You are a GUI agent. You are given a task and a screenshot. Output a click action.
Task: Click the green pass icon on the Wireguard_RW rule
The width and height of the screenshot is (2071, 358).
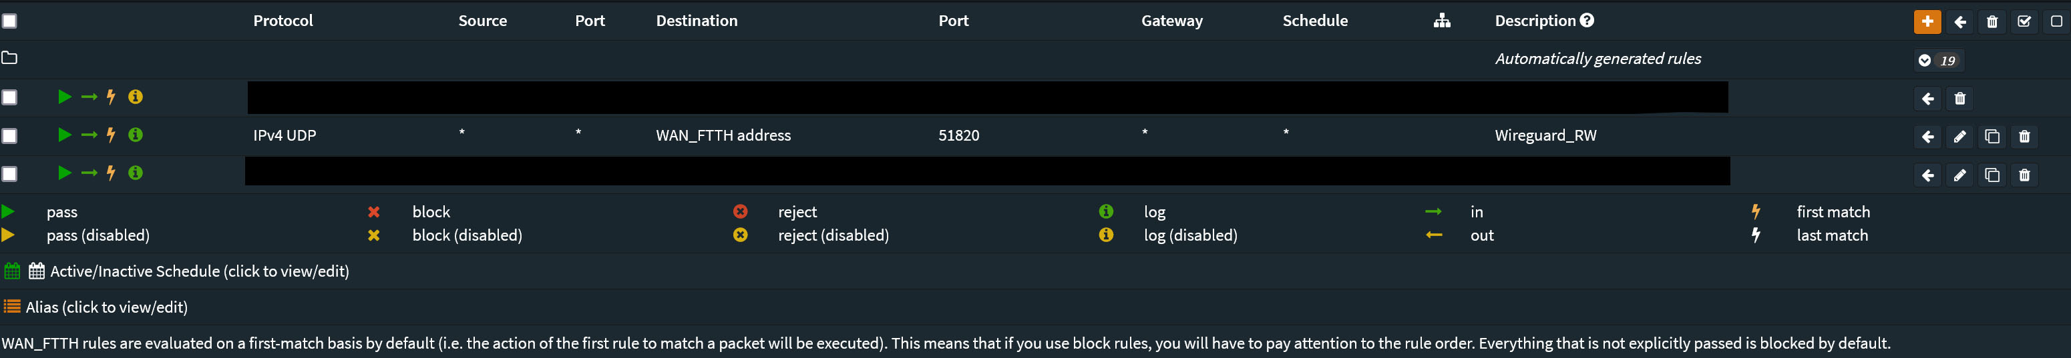click(x=64, y=135)
